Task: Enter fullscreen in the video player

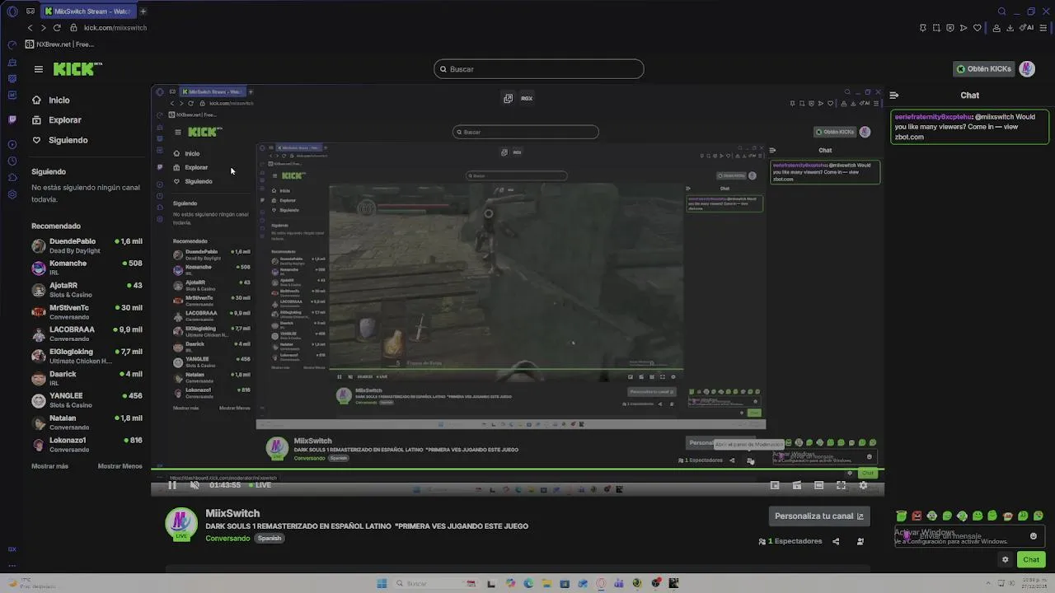Action: point(841,486)
